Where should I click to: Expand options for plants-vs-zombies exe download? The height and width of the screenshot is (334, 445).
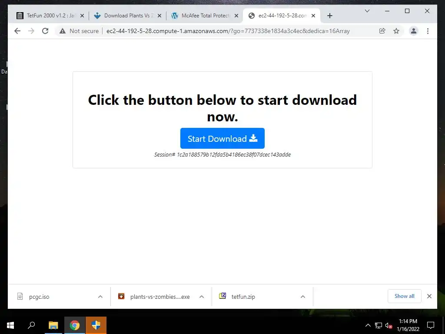202,297
